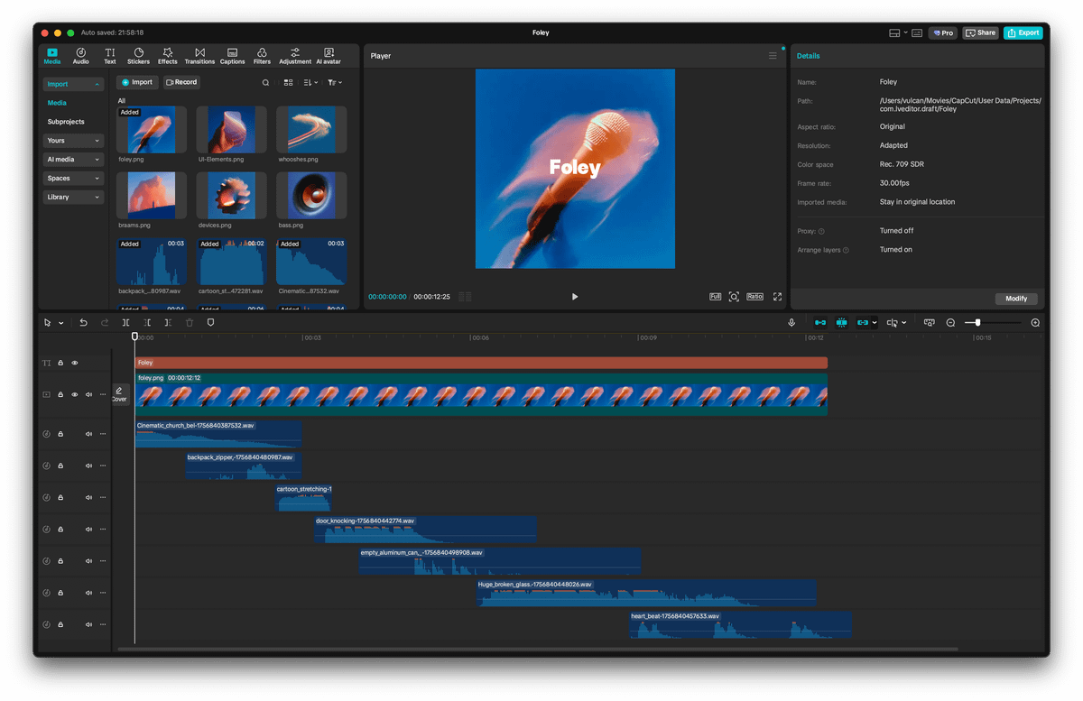Screen dimensions: 1083x701
Task: Toggle visibility of the Foley text track
Action: [x=75, y=363]
